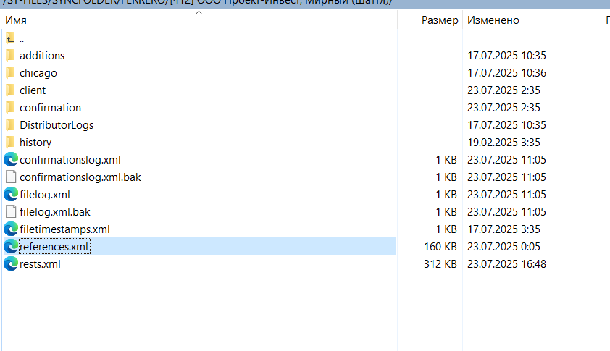Select the confirmationslog.xml file name
This screenshot has width=610, height=351.
click(70, 160)
